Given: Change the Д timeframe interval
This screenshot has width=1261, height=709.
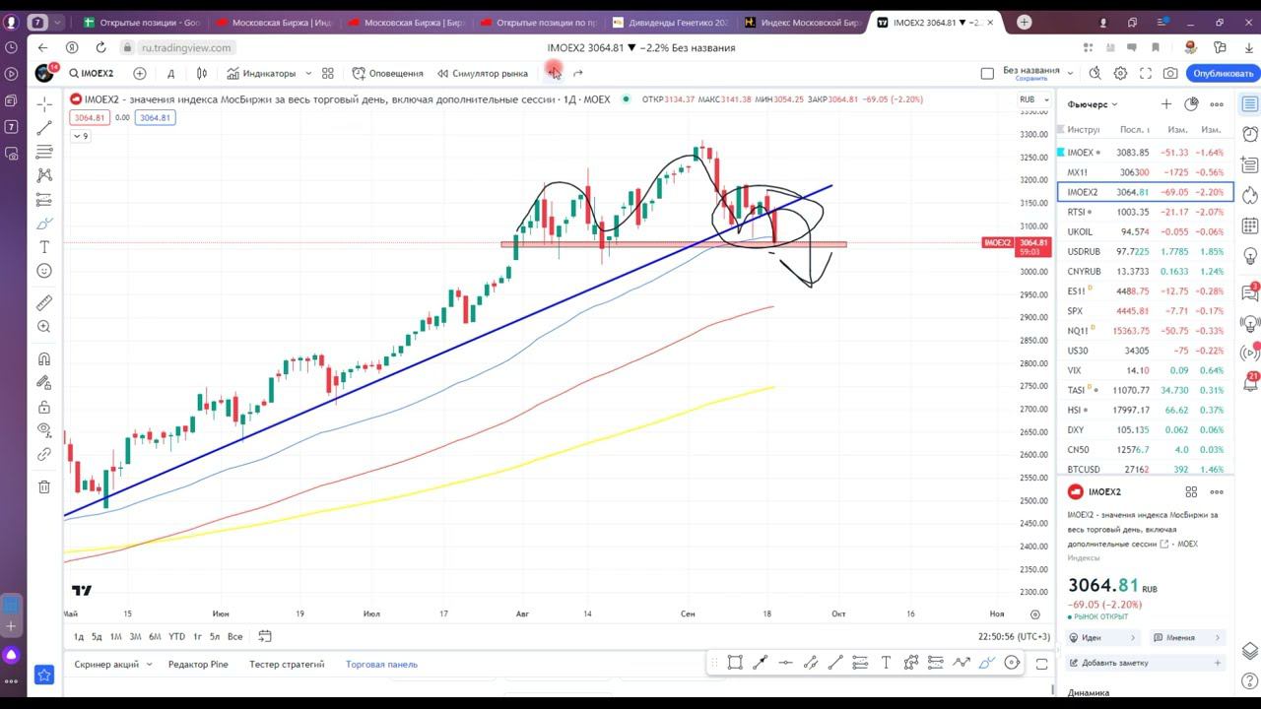Looking at the screenshot, I should click(170, 73).
